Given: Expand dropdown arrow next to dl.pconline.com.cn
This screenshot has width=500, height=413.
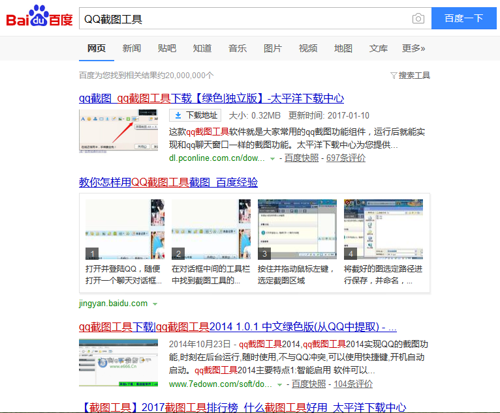Looking at the screenshot, I should tap(272, 159).
